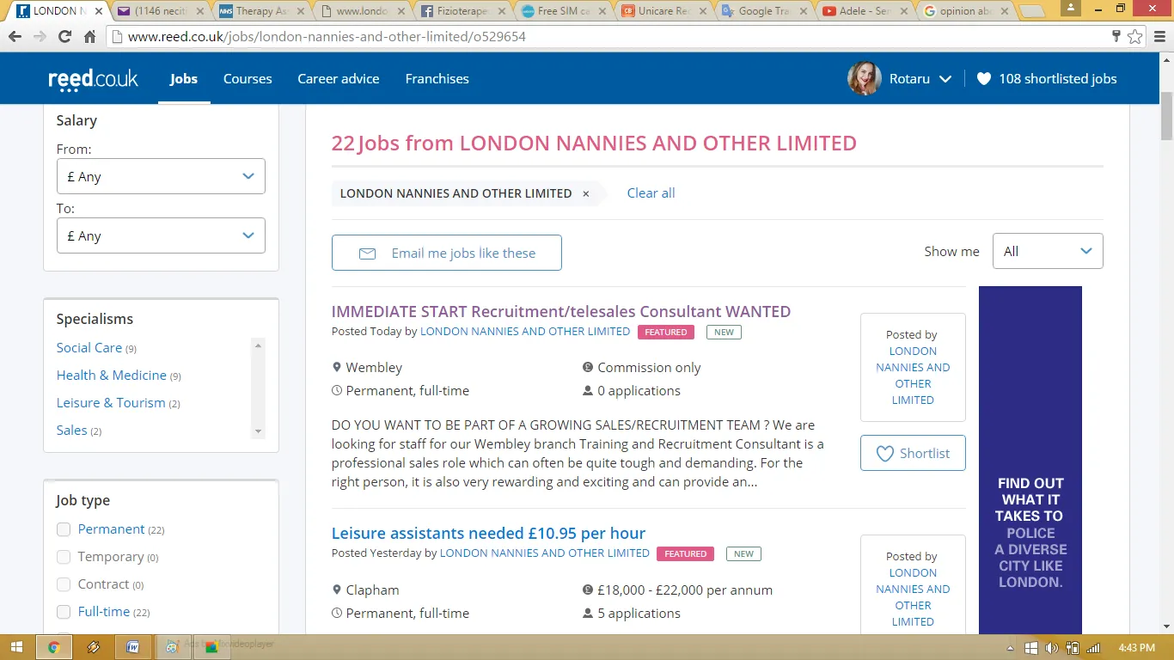1174x660 pixels.
Task: Go back using browser back arrow
Action: point(15,37)
